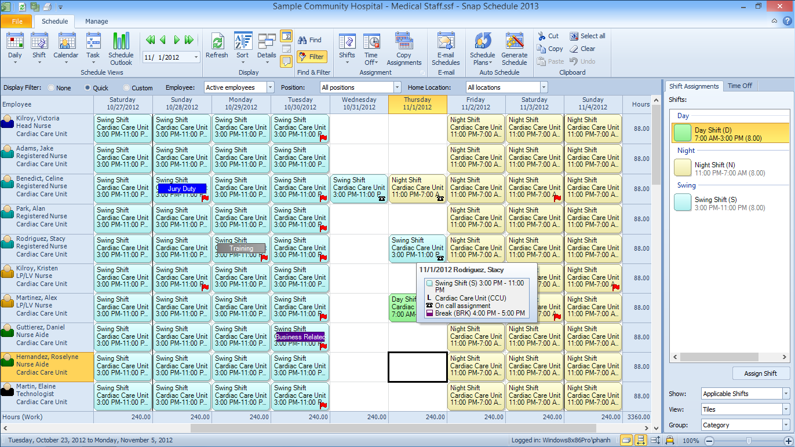
Task: Toggle the highlighted Filter button
Action: [311, 57]
